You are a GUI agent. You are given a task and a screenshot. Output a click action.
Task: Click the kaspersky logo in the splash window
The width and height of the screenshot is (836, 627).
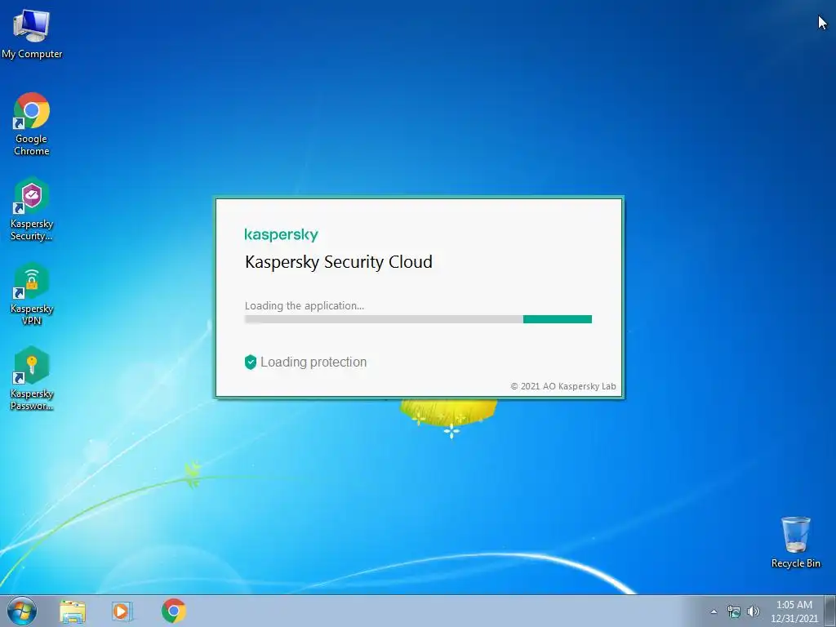point(281,234)
